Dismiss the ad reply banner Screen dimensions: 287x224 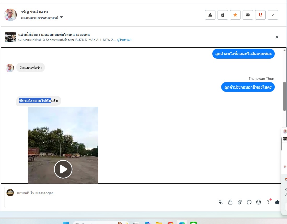coord(277,37)
